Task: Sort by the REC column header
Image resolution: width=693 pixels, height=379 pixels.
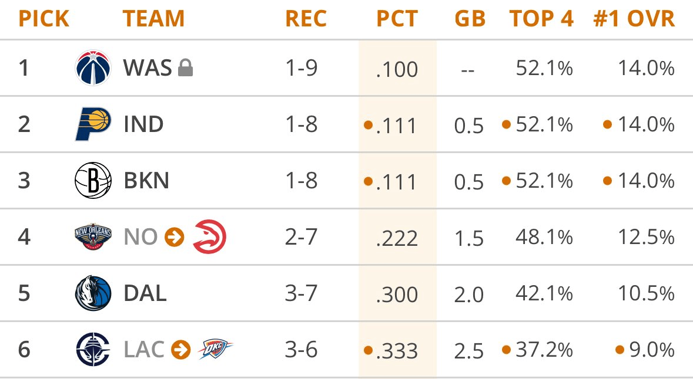Action: pos(305,19)
